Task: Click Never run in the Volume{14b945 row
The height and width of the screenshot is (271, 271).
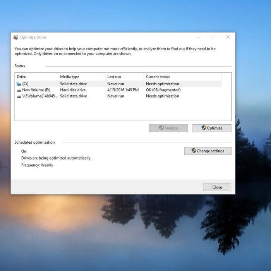Action: 116,96
